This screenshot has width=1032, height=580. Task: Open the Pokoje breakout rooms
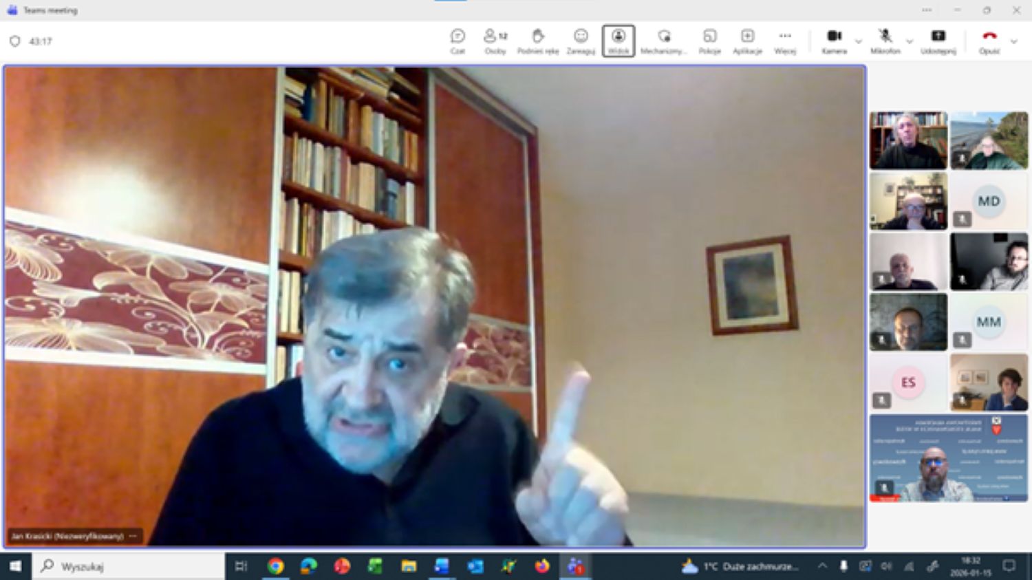pos(709,41)
